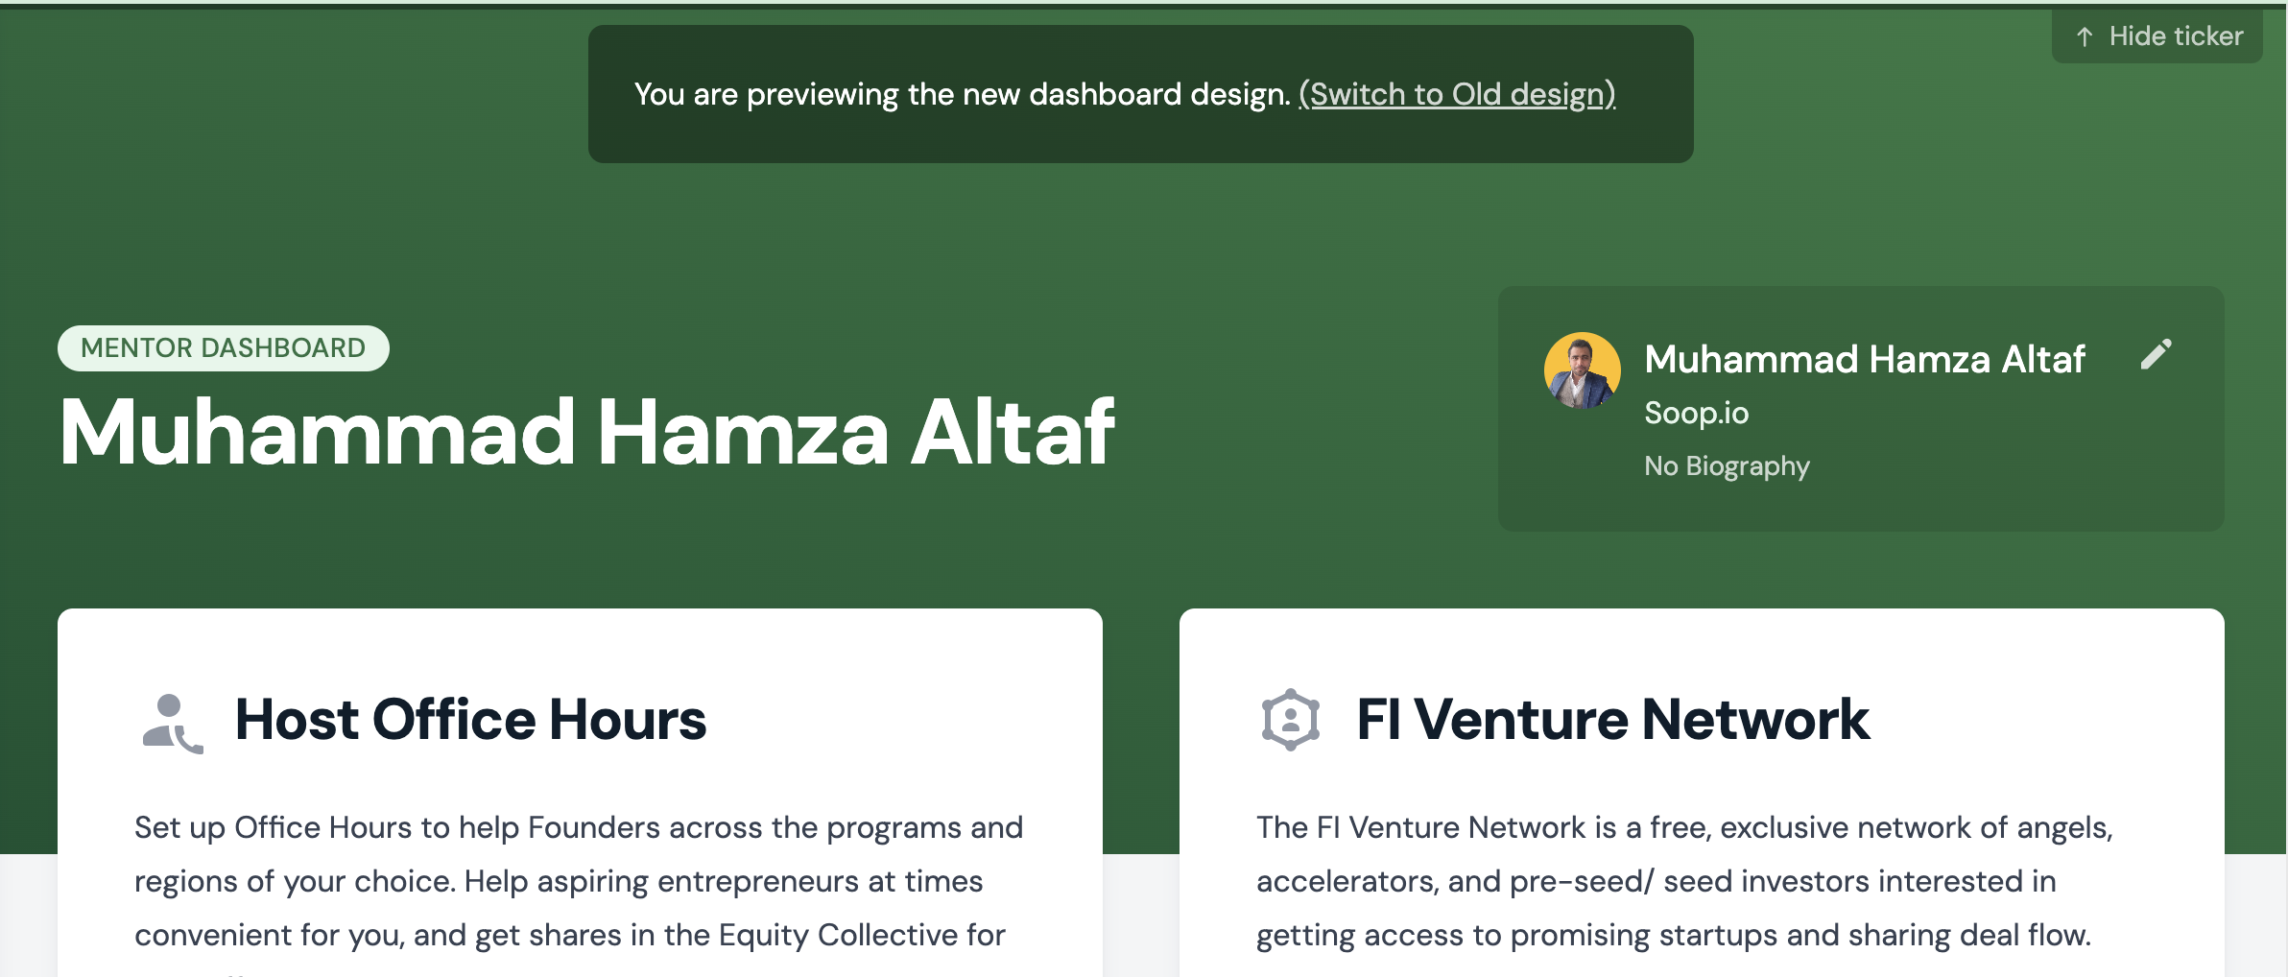This screenshot has width=2288, height=977.
Task: Click the No Biography text
Action: (x=1727, y=465)
